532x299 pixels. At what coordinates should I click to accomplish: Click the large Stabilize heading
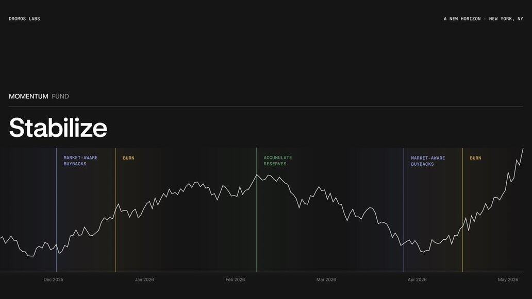coord(58,128)
